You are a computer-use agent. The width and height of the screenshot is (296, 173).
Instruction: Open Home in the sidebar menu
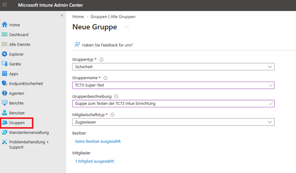pyautogui.click(x=14, y=25)
